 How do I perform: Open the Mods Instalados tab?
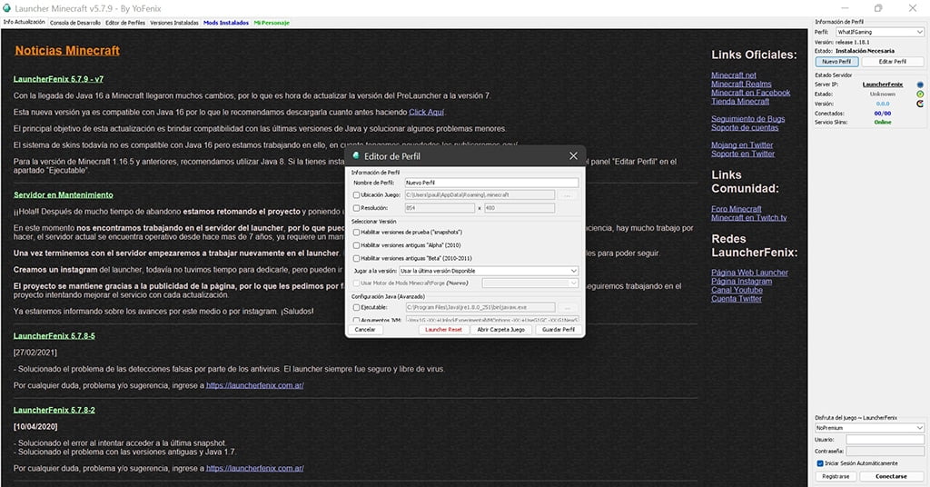pos(226,23)
